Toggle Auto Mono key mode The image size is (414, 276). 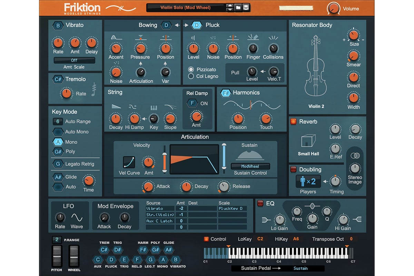click(58, 132)
